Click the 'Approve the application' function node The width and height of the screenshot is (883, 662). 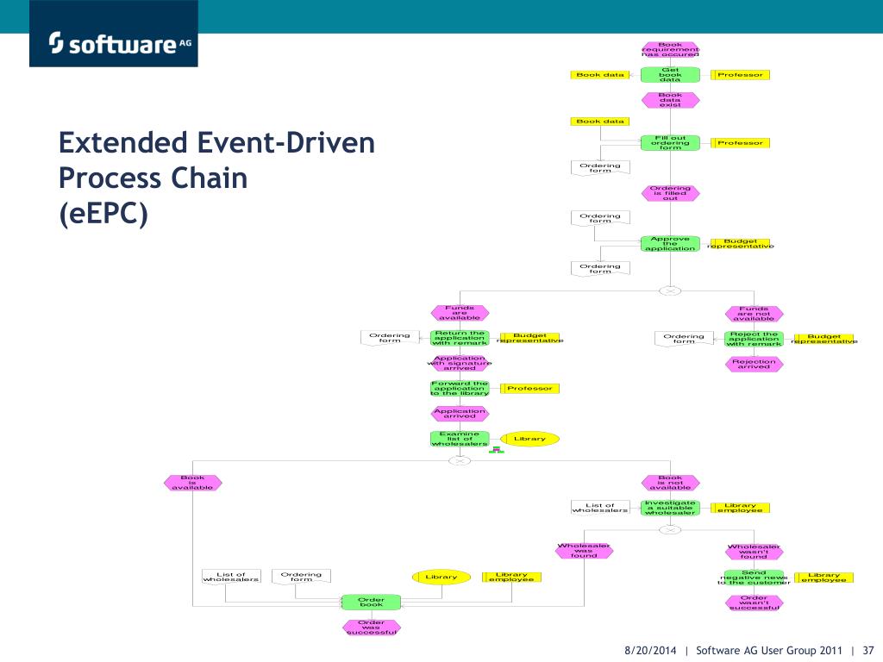point(670,244)
